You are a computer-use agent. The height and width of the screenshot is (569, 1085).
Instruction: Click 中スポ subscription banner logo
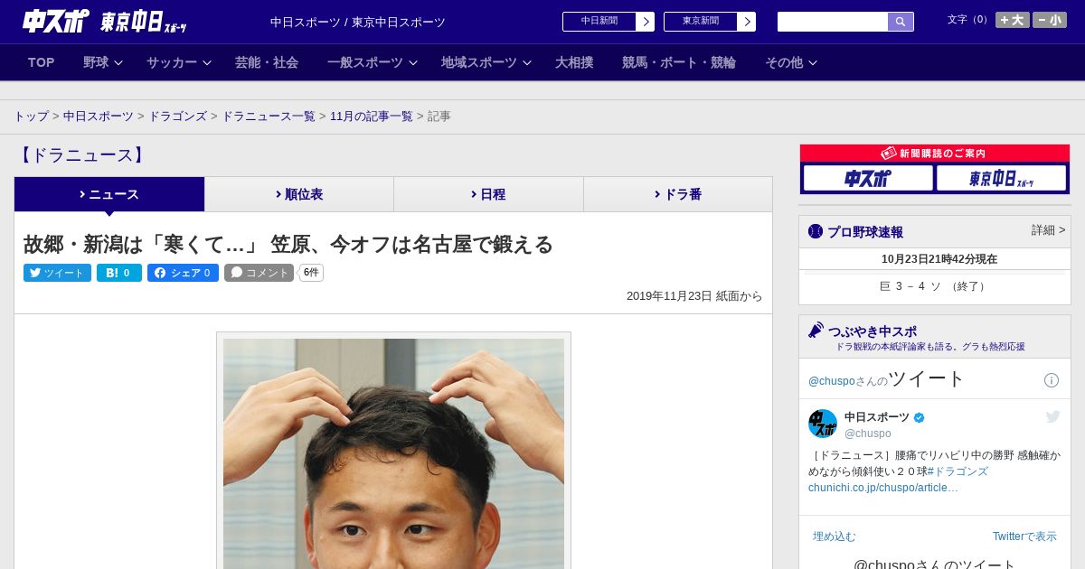[x=868, y=179]
